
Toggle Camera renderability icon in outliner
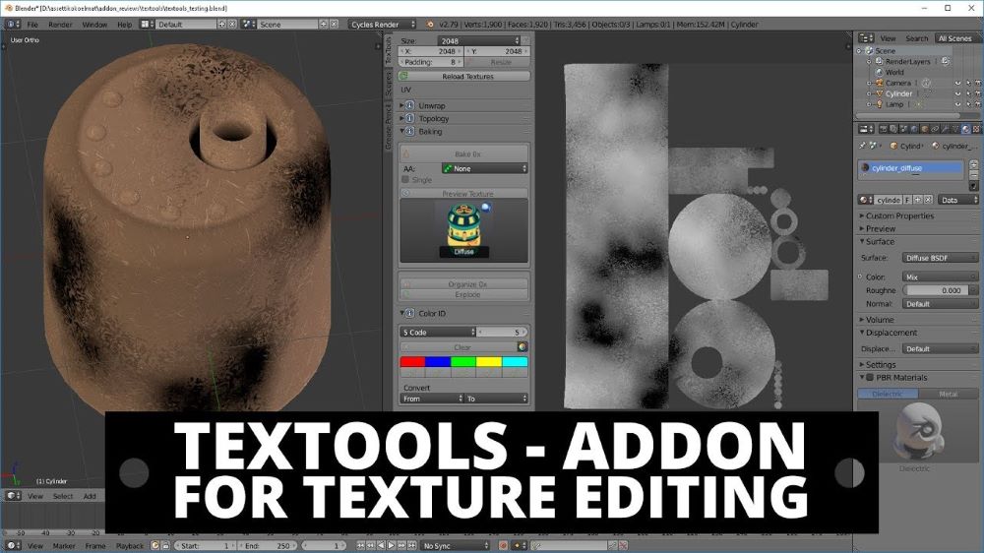coord(978,83)
